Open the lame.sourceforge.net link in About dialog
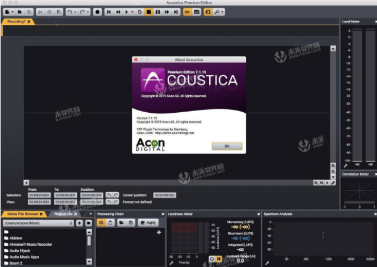The image size is (377, 267). [174, 133]
